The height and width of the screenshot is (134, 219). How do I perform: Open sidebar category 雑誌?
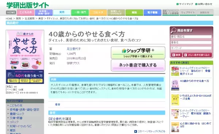pyautogui.click(x=12, y=130)
